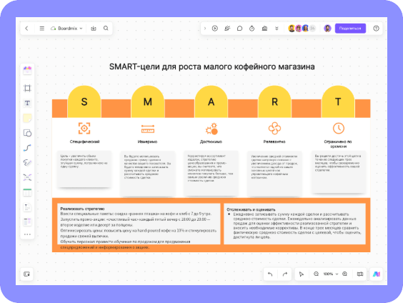Open the pages panel icon bottom-left
403x303 pixels.
pos(26,274)
